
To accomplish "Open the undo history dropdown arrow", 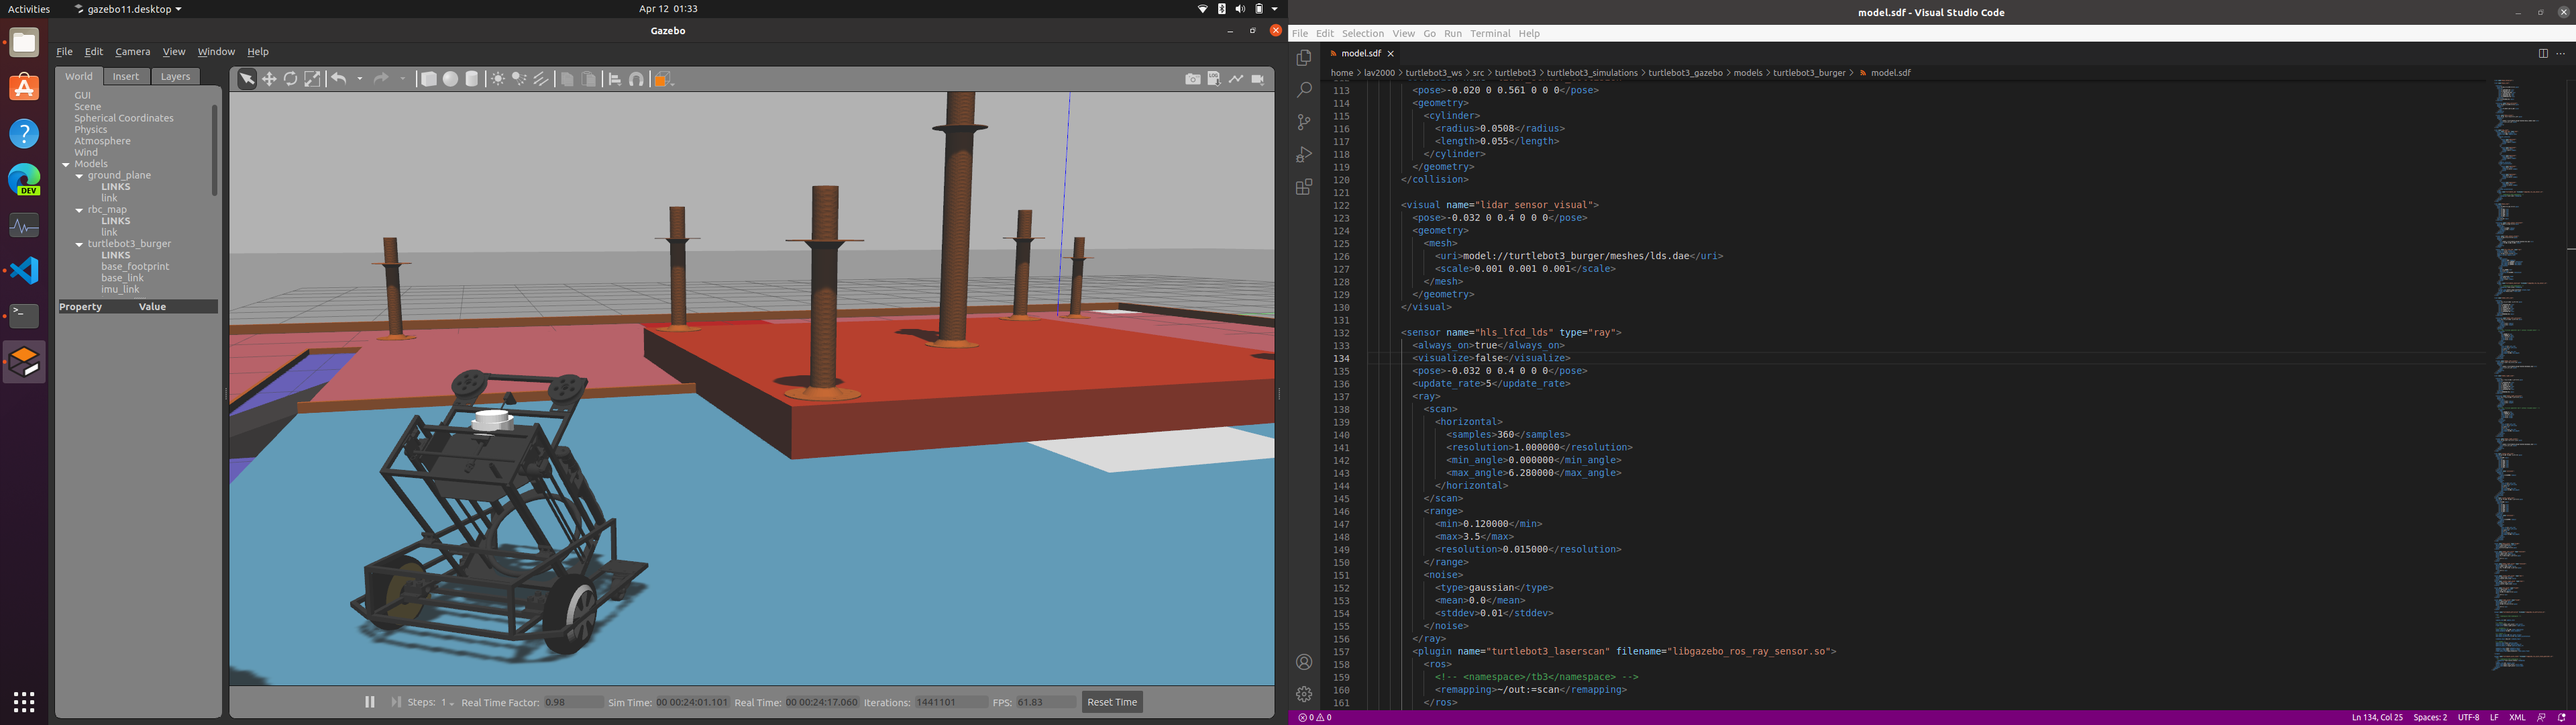I will pyautogui.click(x=360, y=79).
